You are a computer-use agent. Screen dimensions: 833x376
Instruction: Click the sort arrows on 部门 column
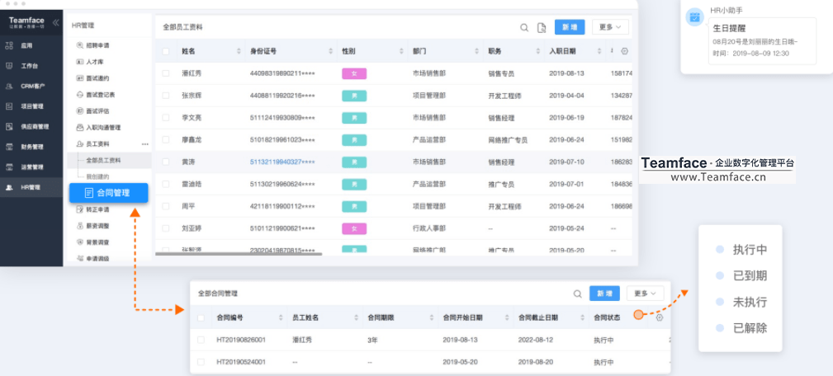476,51
